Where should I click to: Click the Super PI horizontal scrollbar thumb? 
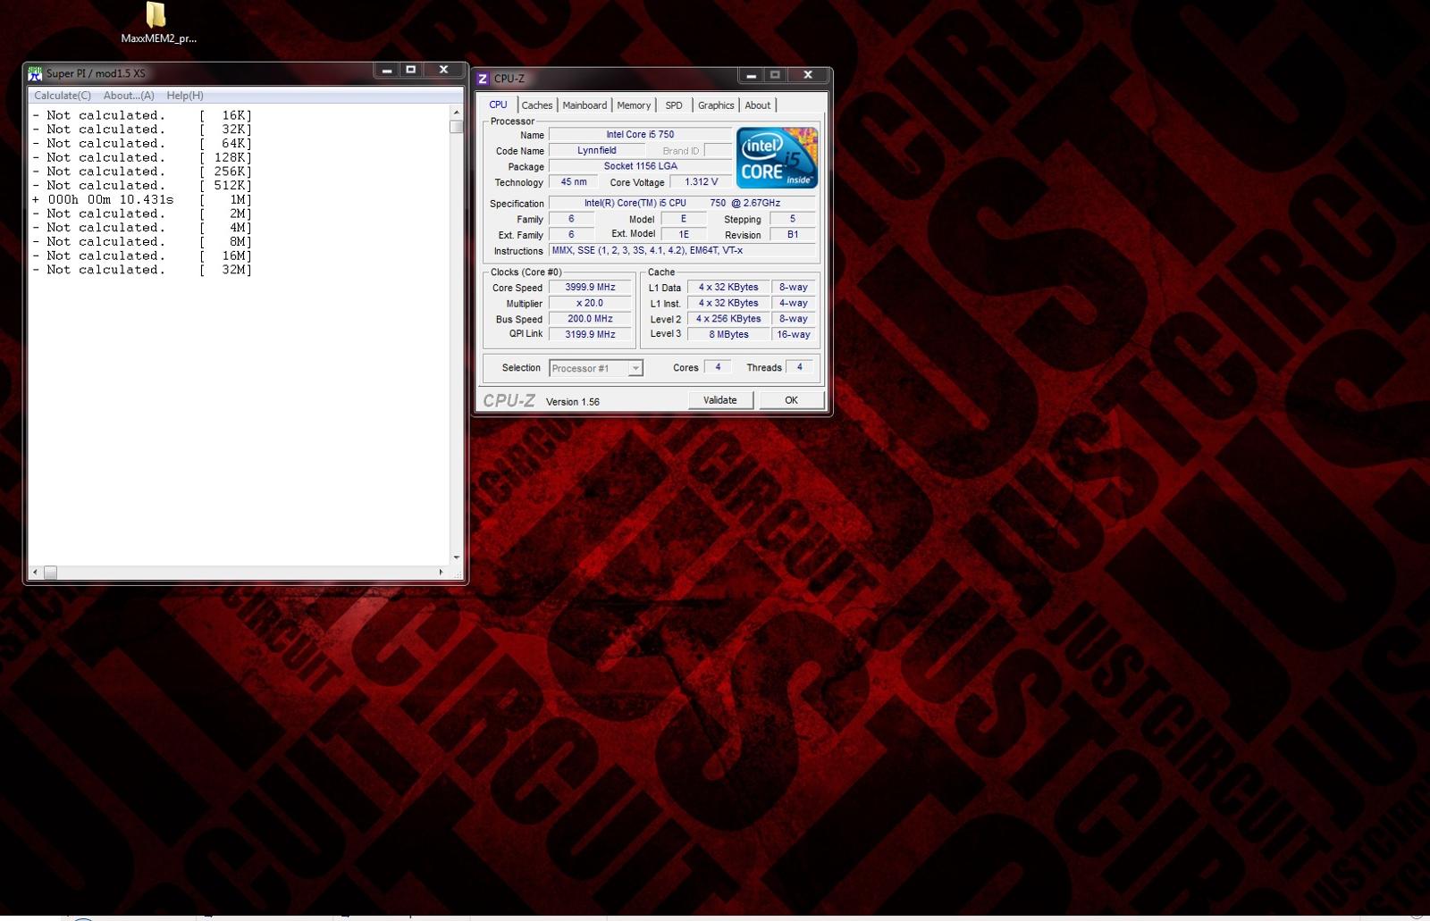50,572
